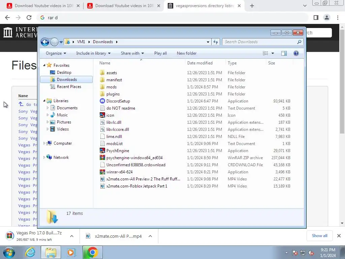The width and height of the screenshot is (345, 259).
Task: Select the x2mate.com-Roblox Jetpack Part 1 video
Action: click(x=137, y=186)
